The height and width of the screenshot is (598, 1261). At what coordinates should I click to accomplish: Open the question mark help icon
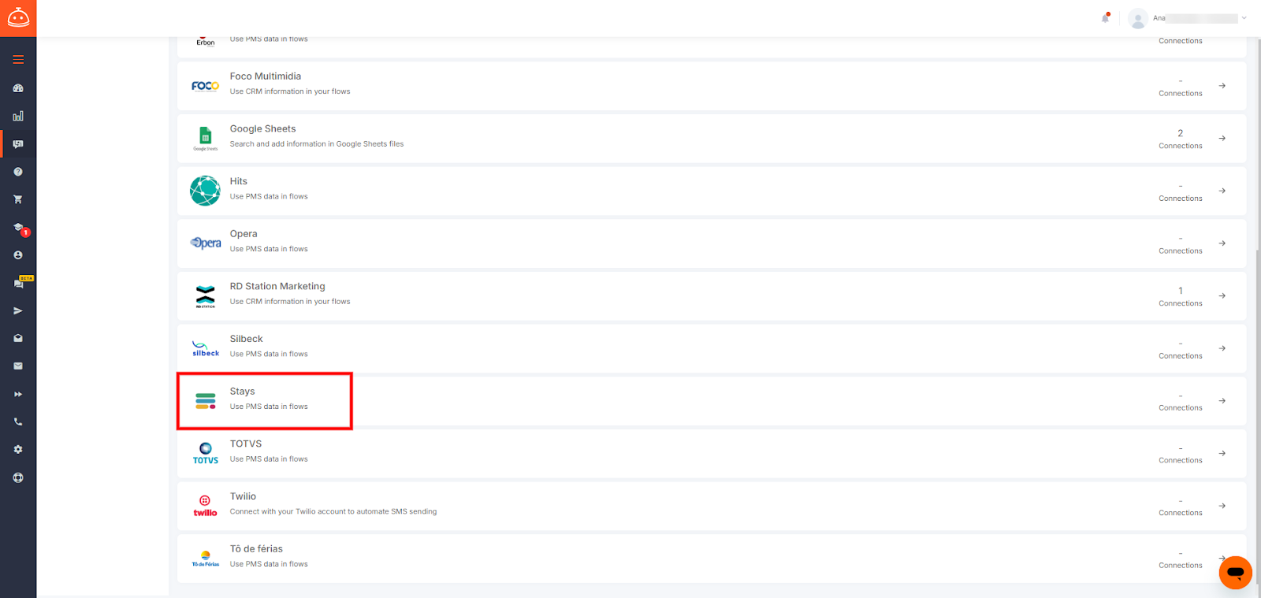(18, 172)
